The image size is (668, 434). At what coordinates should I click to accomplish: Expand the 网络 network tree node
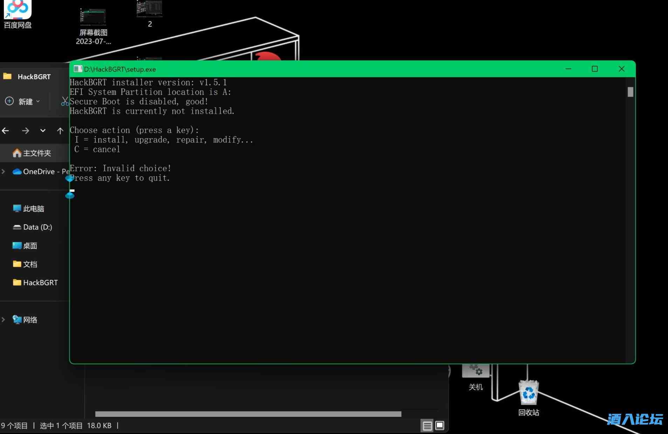4,320
